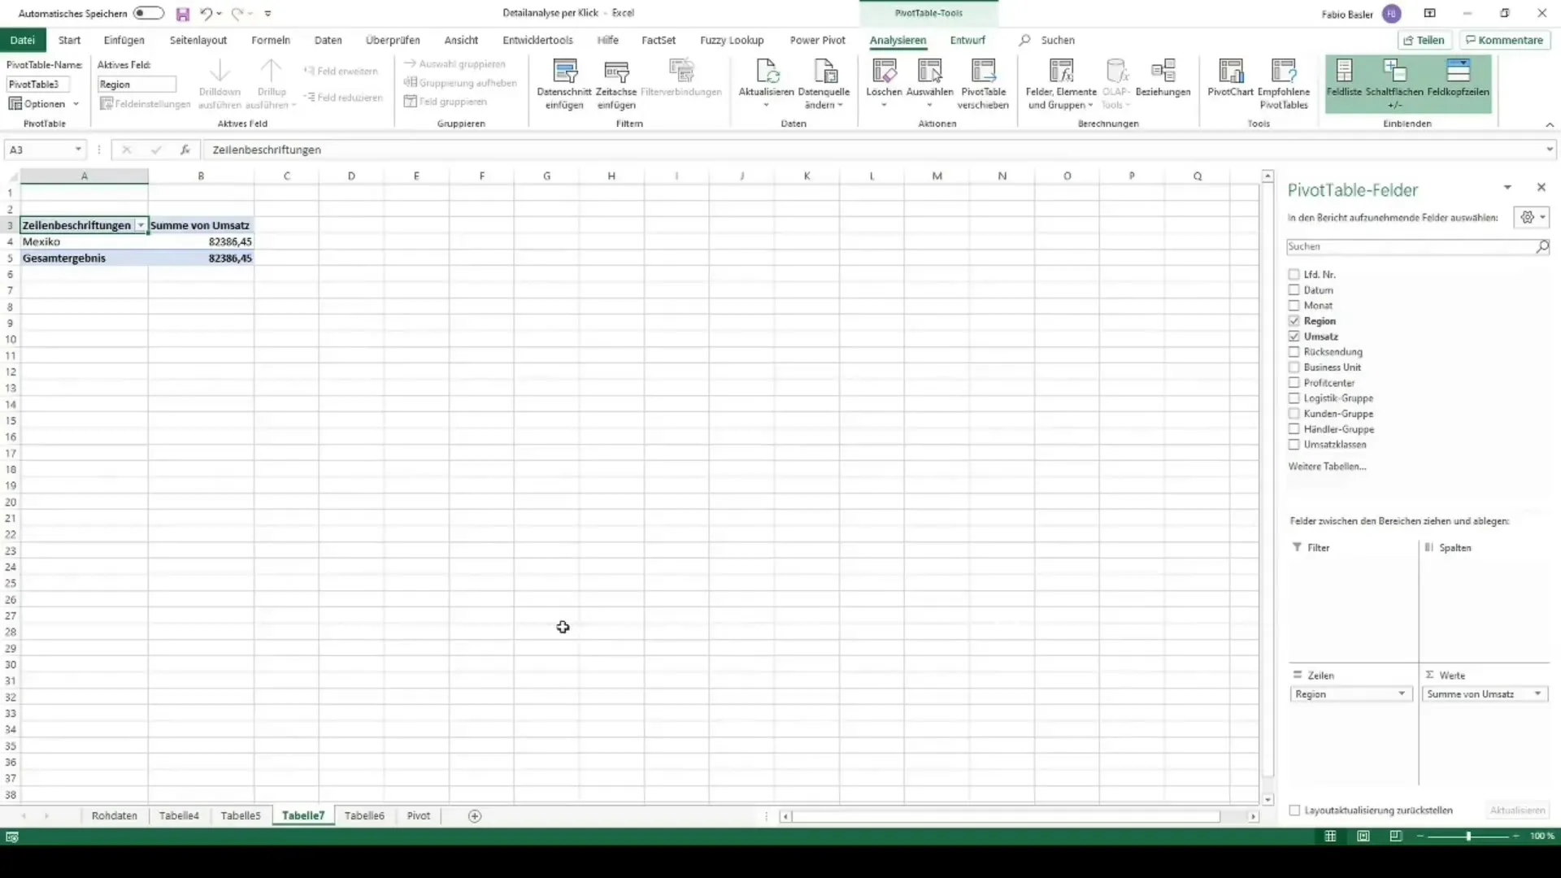Open Summe von Umsatz dropdown in Werte
Screen dimensions: 1561x878
[1537, 694]
